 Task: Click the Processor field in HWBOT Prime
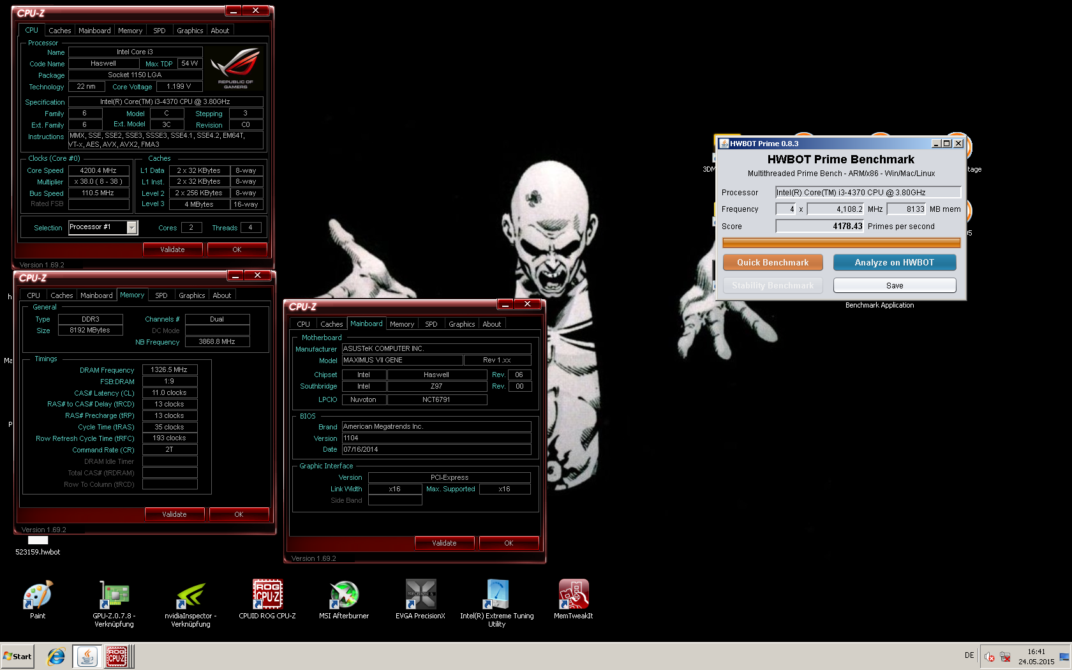coord(868,192)
